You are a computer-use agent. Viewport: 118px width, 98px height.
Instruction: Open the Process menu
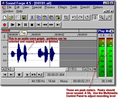tap(50, 7)
